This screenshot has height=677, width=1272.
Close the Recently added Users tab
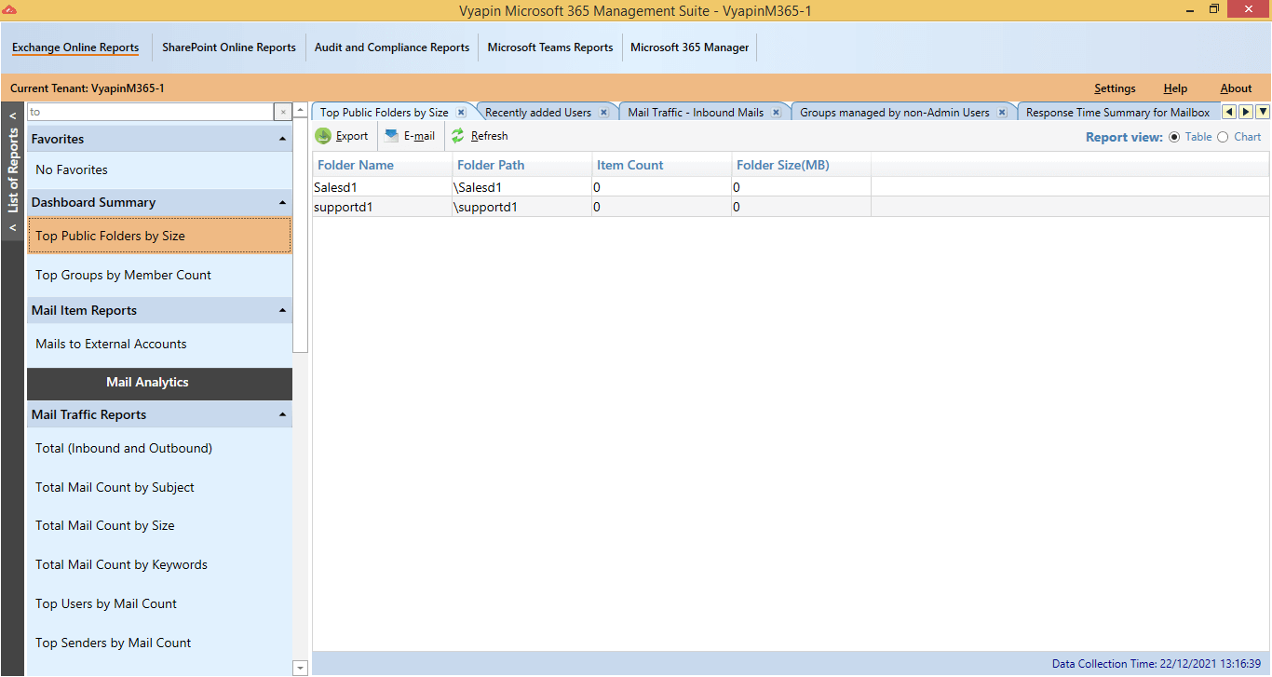(x=603, y=113)
